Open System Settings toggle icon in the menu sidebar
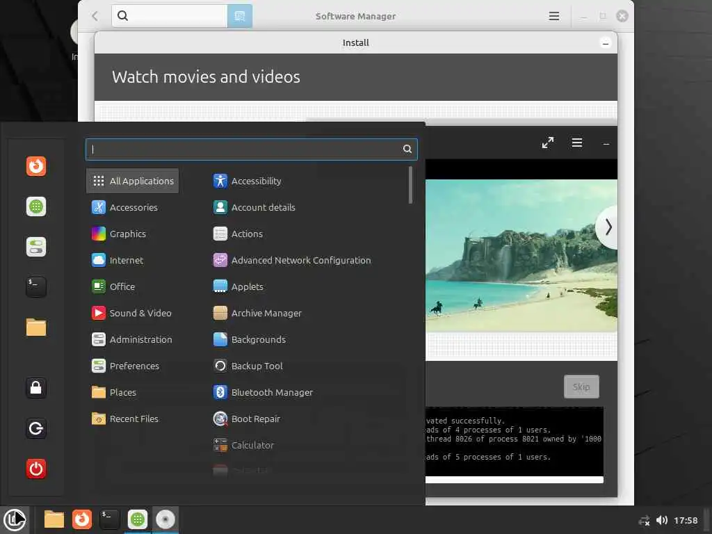The image size is (712, 534). pos(36,247)
